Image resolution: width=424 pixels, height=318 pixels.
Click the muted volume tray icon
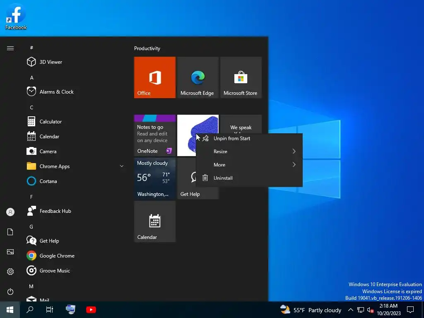[370, 310]
